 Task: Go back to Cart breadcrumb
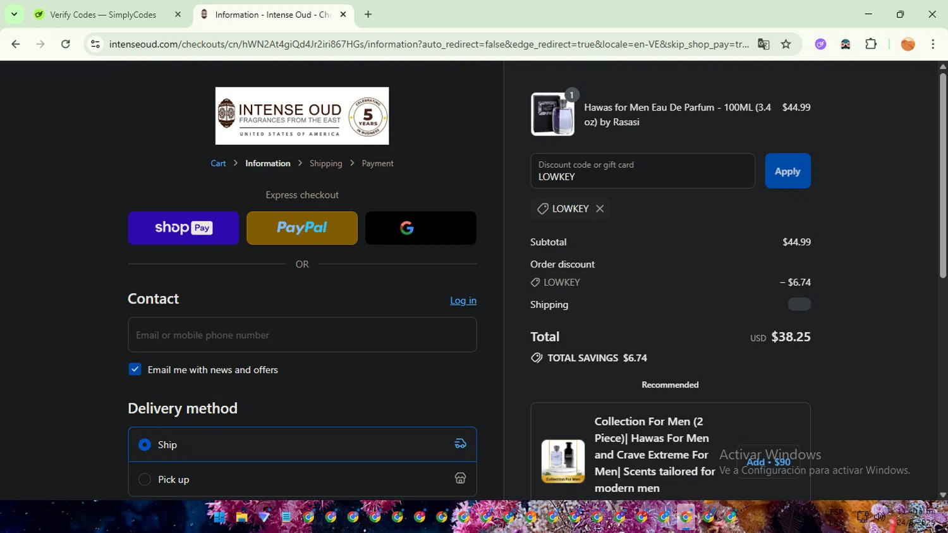218,163
